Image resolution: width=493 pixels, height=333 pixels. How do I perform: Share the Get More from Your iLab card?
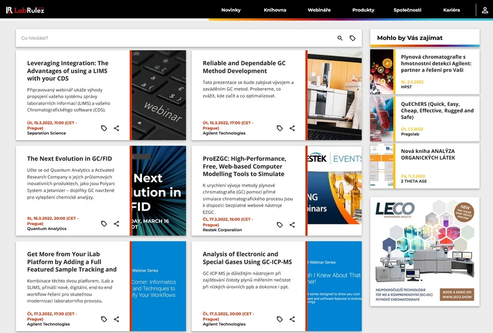(116, 319)
